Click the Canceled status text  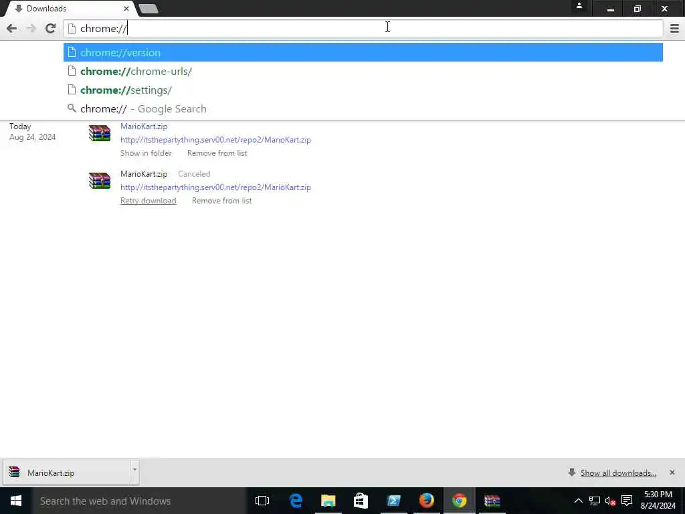[x=194, y=174]
